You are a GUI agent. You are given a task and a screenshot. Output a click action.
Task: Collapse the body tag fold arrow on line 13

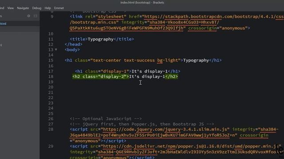click(x=56, y=49)
